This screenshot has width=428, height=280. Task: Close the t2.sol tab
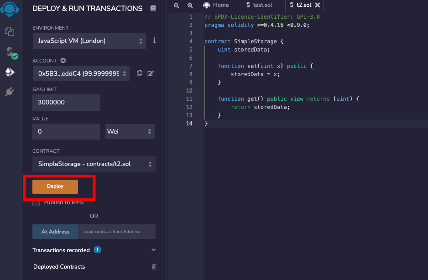pos(318,5)
